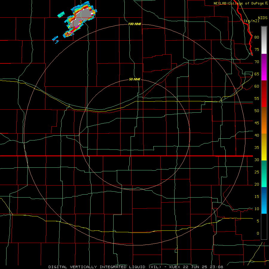Click the blue-cyan segment of color bar

pyautogui.click(x=264, y=200)
